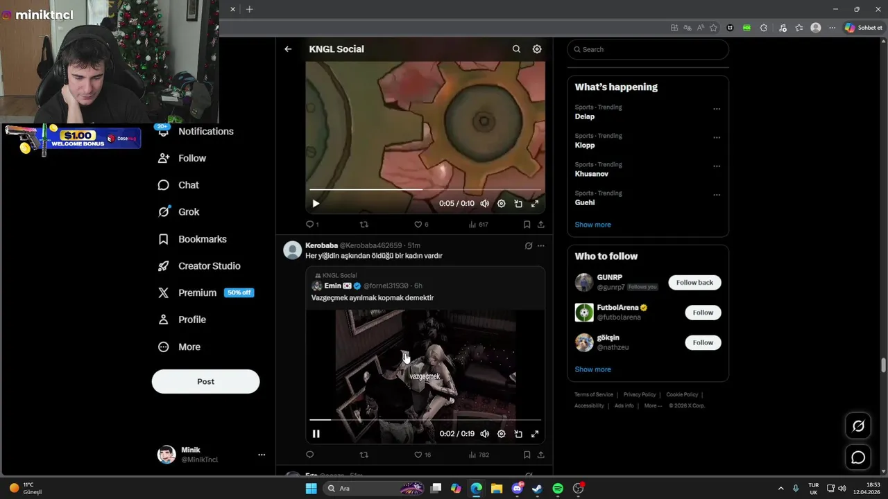Seek on vazgeçmek video progress bar
888x499 pixels.
[x=425, y=419]
